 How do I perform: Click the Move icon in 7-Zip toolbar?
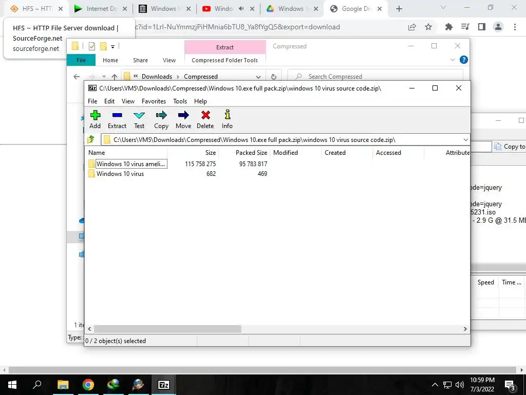pos(183,115)
